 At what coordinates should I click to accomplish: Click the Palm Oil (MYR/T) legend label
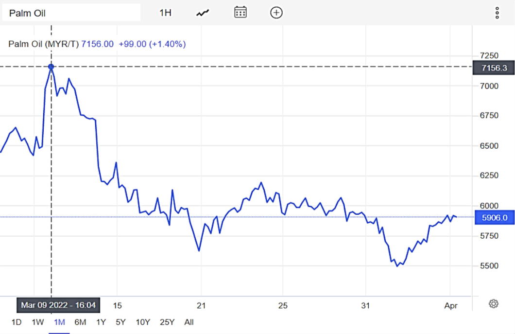click(43, 44)
